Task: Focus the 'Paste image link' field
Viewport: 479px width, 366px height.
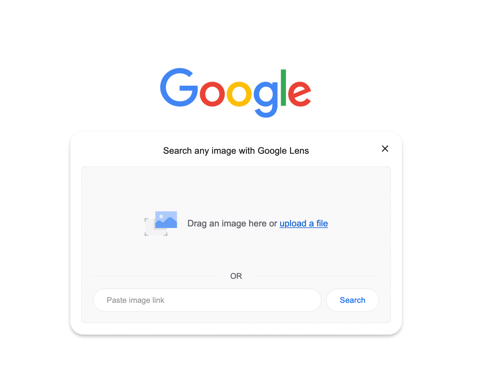Action: coord(207,300)
